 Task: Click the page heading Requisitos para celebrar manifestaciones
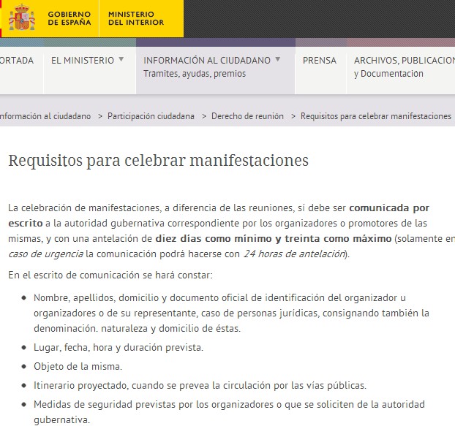(158, 160)
